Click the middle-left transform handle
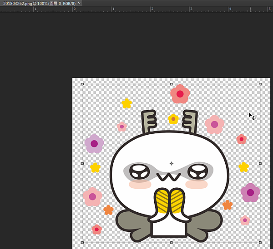The width and height of the screenshot is (273, 249). 82,163
